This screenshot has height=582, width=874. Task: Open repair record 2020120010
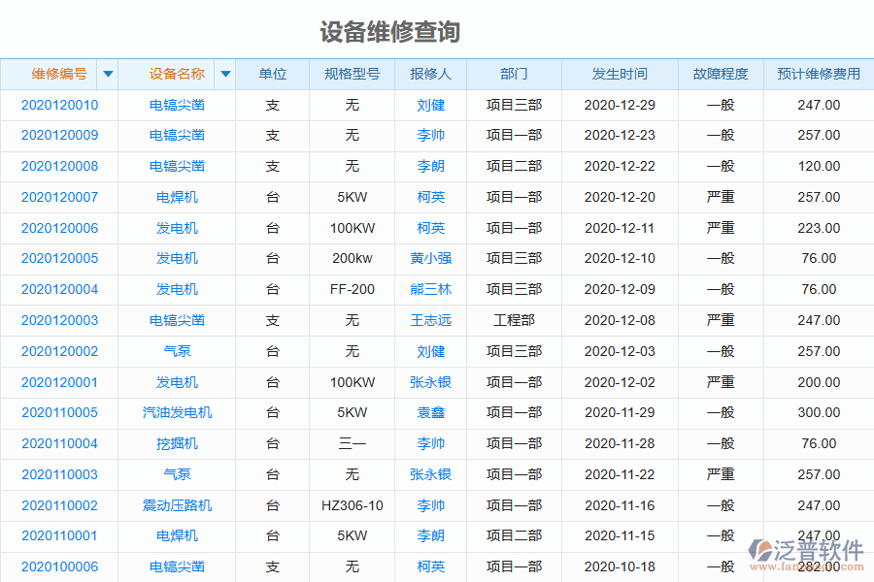tap(59, 105)
